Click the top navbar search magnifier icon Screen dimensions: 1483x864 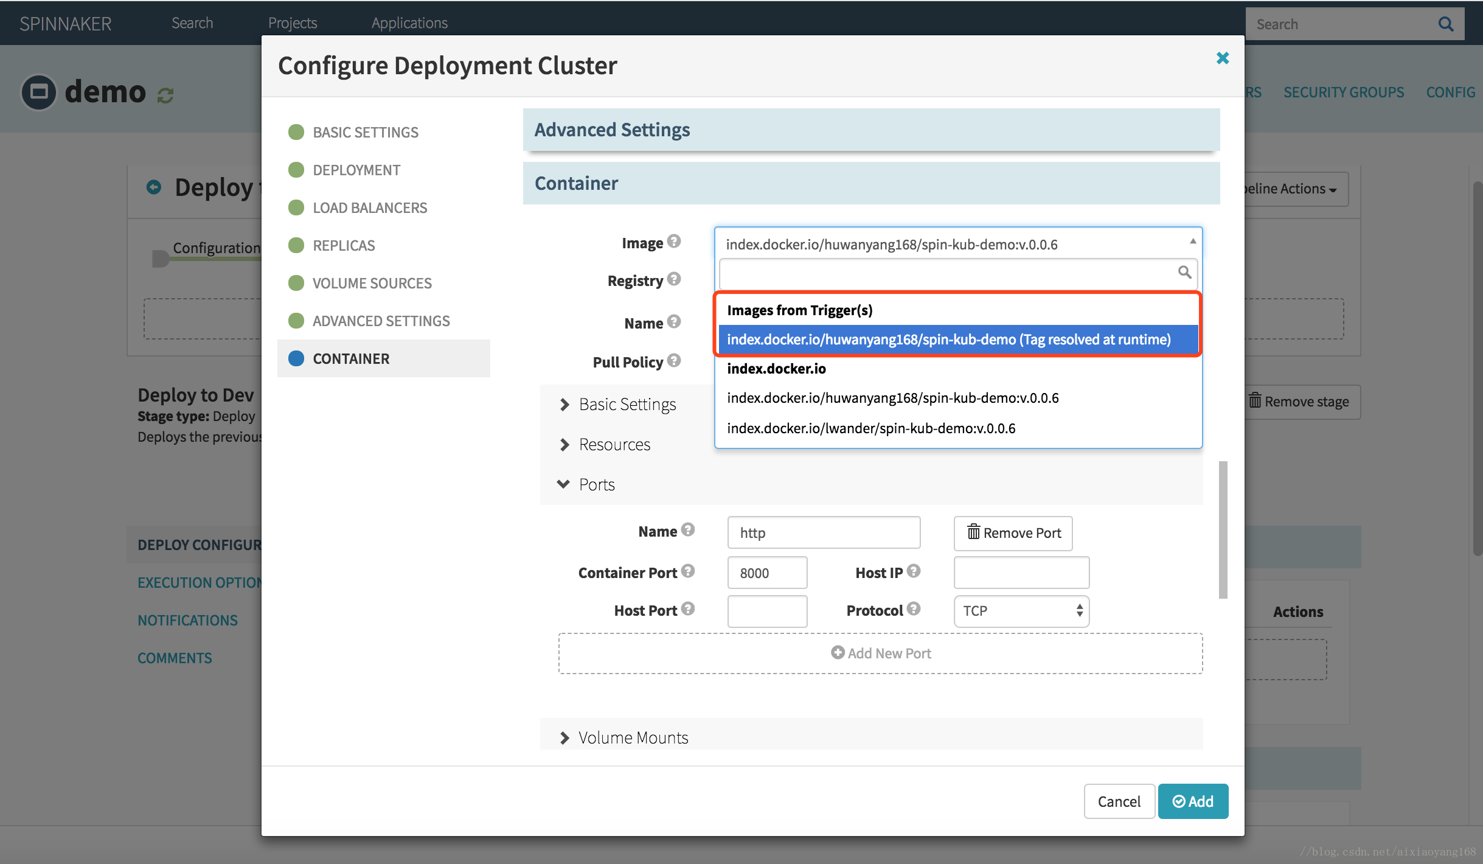coord(1445,24)
